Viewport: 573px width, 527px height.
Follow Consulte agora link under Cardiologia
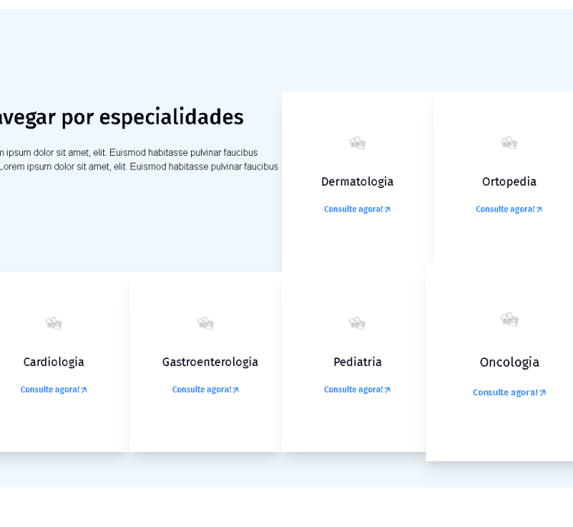pyautogui.click(x=53, y=390)
